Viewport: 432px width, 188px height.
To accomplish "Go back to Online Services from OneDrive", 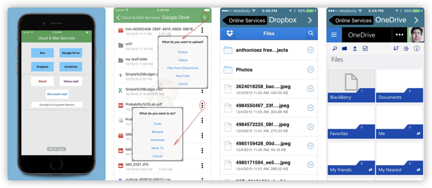I will tap(351, 20).
